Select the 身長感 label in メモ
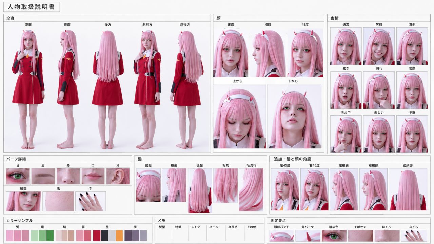The image size is (434, 244). pyautogui.click(x=233, y=227)
